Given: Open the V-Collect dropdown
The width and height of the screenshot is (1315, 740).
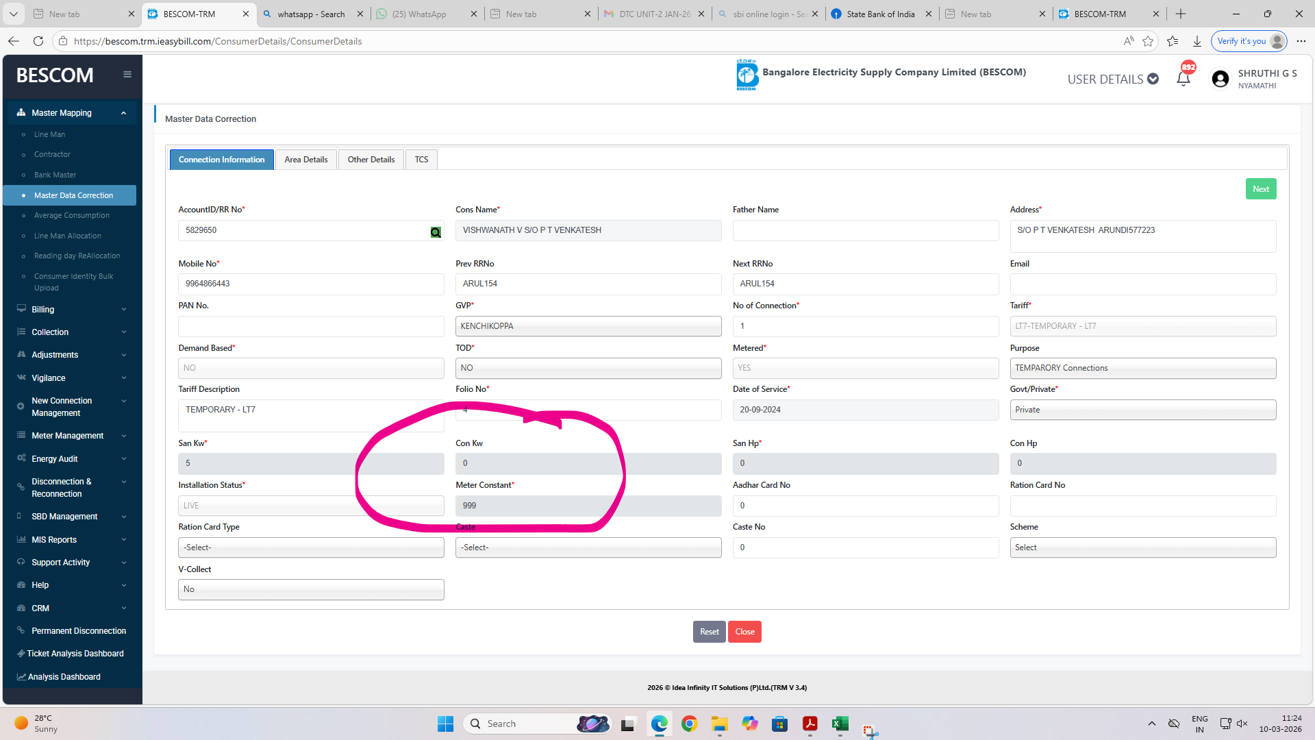Looking at the screenshot, I should click(311, 589).
